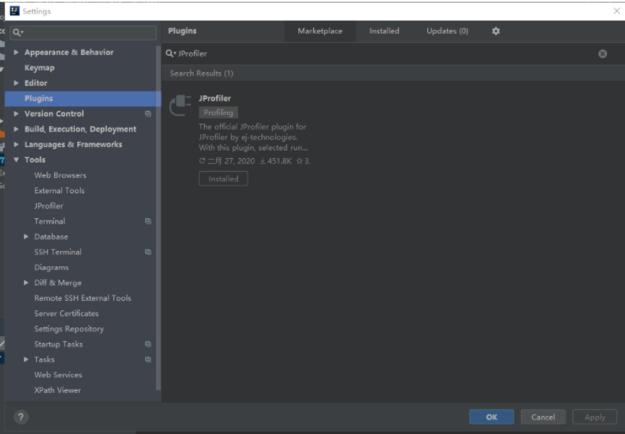Expand the Version Control node

point(16,113)
